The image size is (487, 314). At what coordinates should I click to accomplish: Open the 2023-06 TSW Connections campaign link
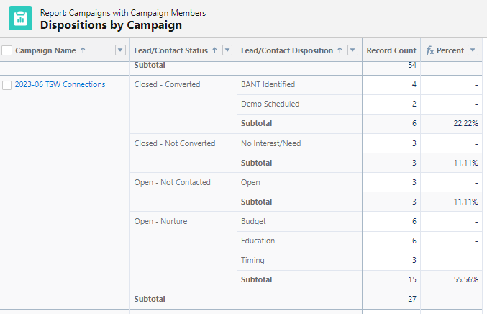point(60,85)
